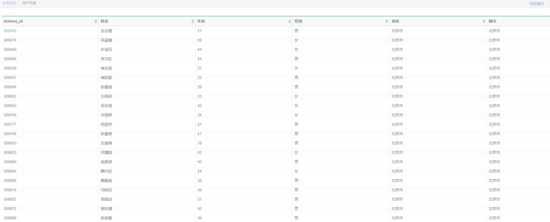Image resolution: width=550 pixels, height=222 pixels.
Task: Click age value 28 in row 309374
Action: coord(200,40)
